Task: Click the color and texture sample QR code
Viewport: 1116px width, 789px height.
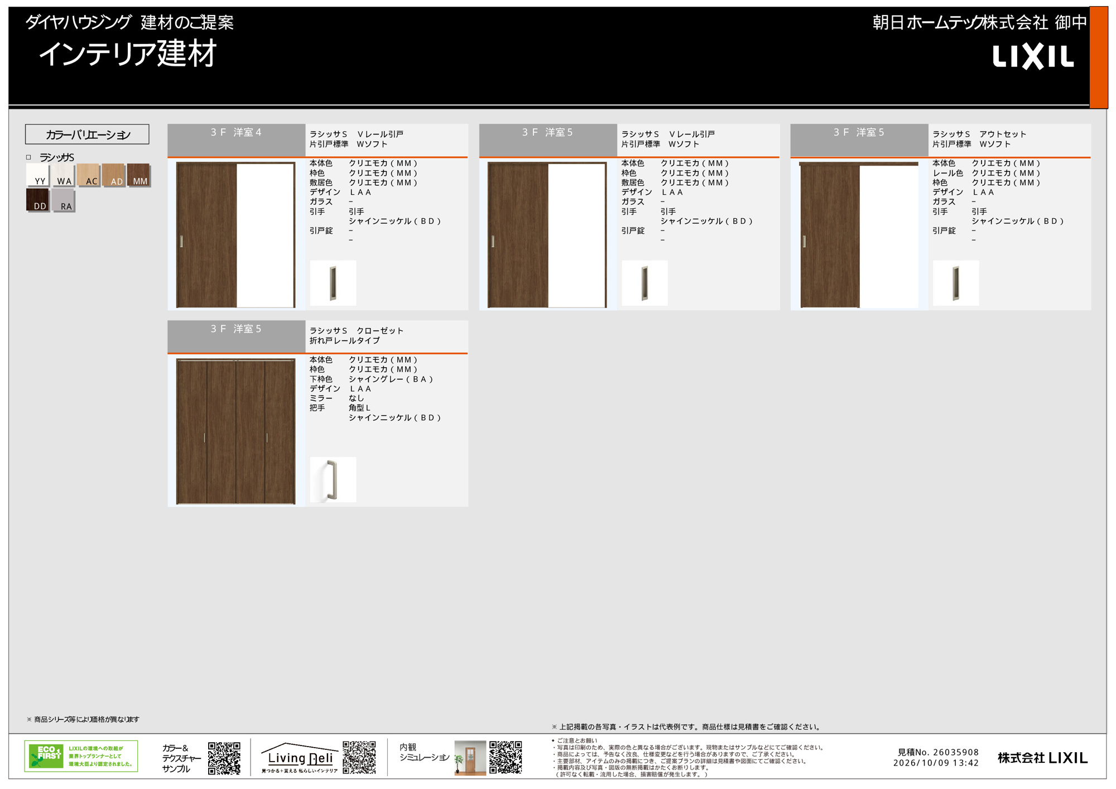Action: (x=224, y=758)
